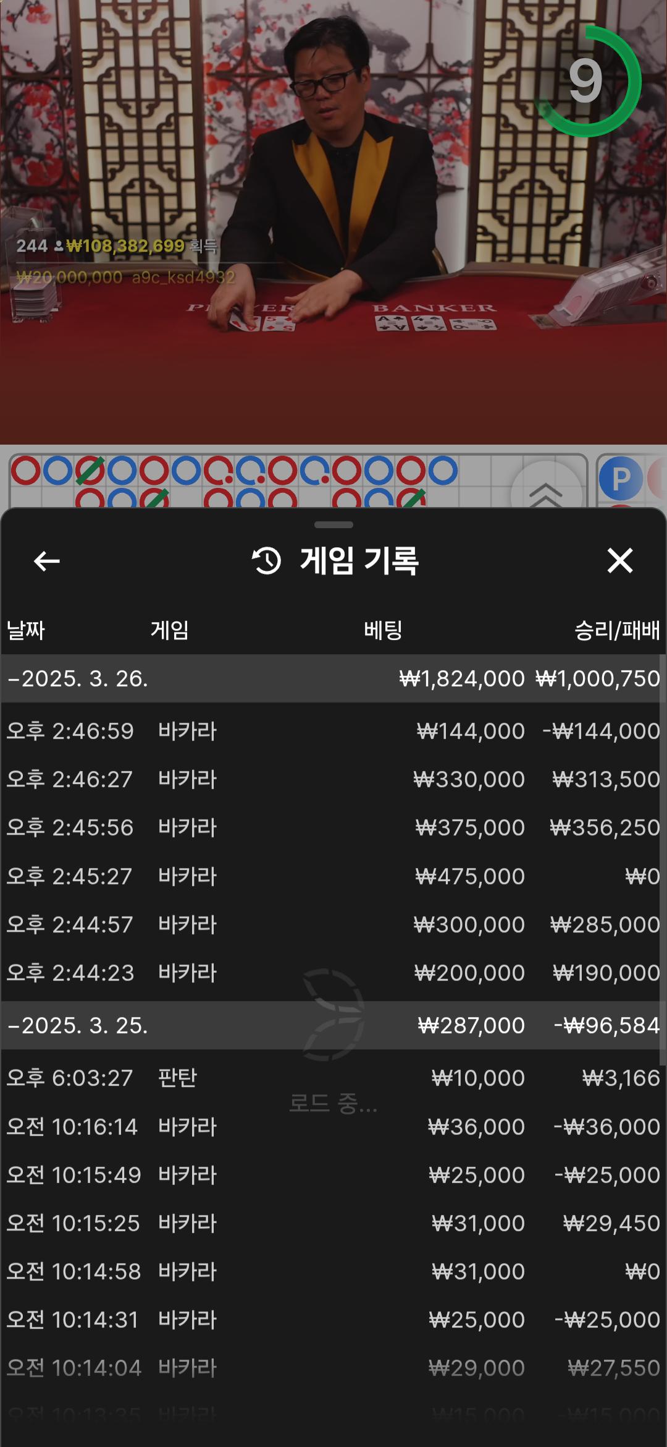Click the back arrow in game history

pyautogui.click(x=46, y=561)
